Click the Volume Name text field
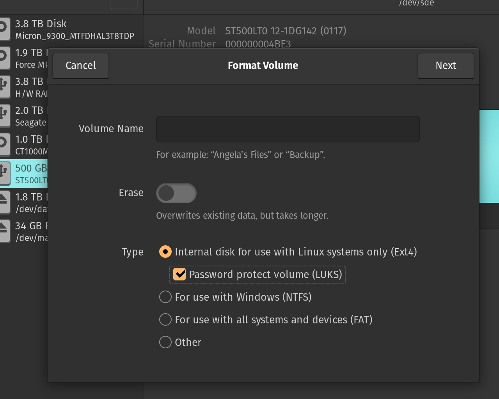The image size is (499, 399). pyautogui.click(x=288, y=129)
